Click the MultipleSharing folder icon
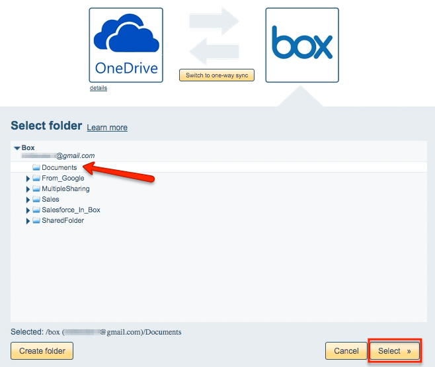435x367 pixels. click(36, 188)
